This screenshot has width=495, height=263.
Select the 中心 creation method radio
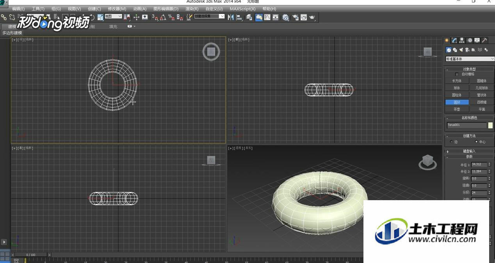click(x=476, y=142)
